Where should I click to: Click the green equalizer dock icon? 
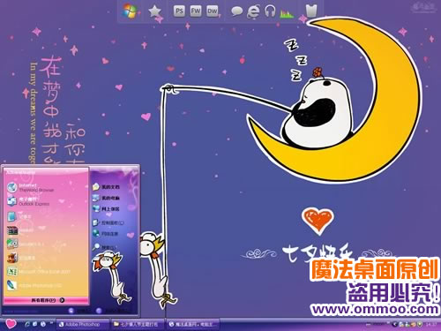tap(287, 13)
